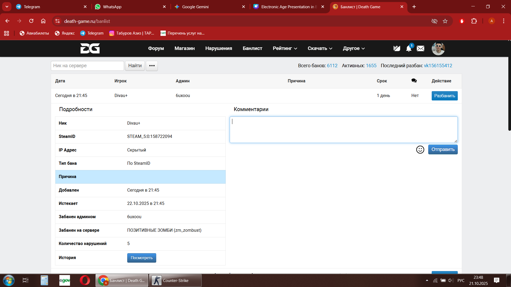Viewport: 511px width, 287px height.
Task: Click the user profile avatar
Action: coord(438,49)
